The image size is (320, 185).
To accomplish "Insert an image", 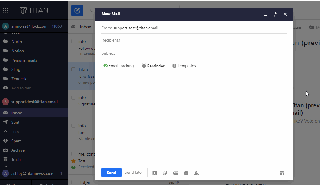I will pyautogui.click(x=176, y=173).
